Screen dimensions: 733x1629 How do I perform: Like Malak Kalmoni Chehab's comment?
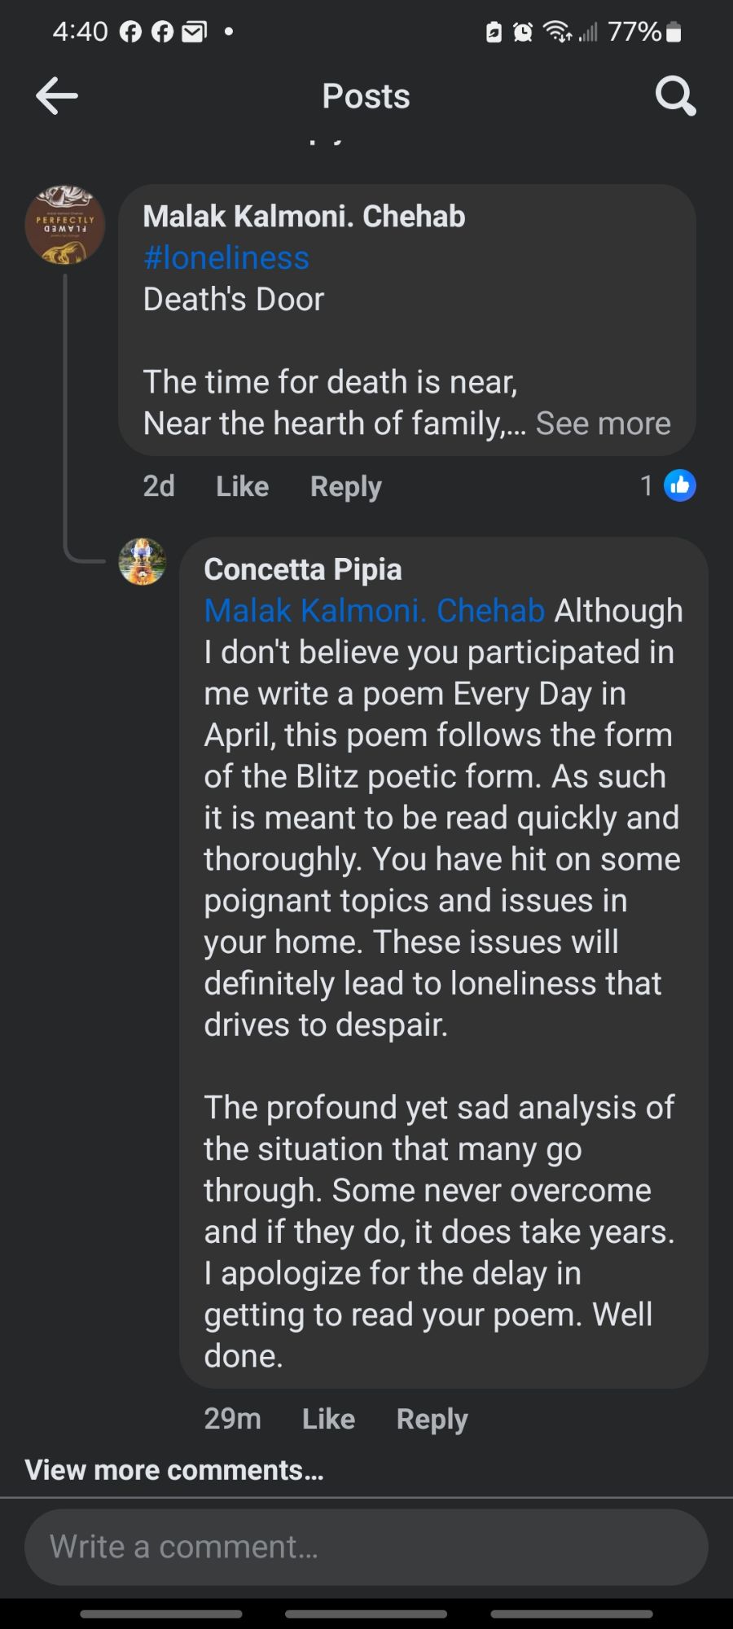242,486
